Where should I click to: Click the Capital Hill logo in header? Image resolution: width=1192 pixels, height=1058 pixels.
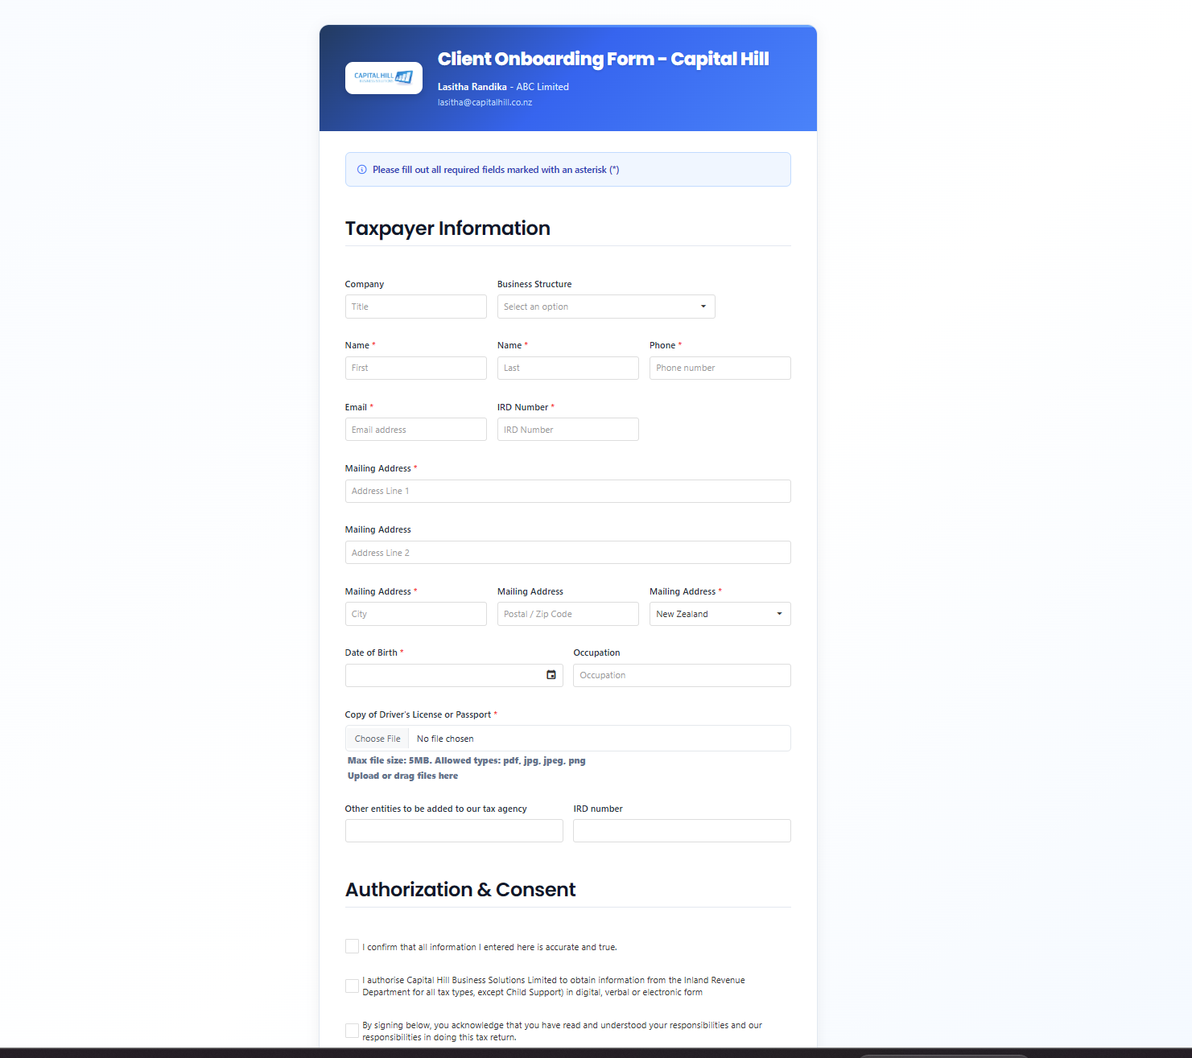(x=384, y=78)
